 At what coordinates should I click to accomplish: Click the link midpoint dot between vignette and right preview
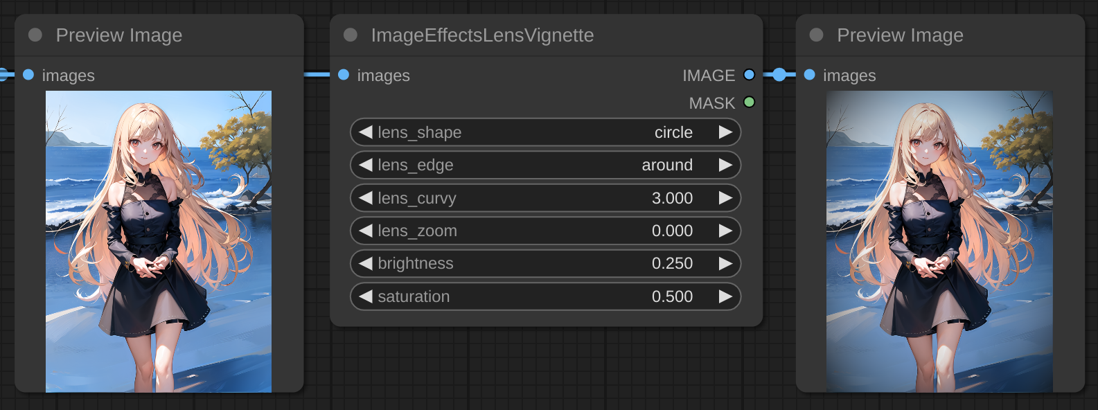pyautogui.click(x=779, y=75)
